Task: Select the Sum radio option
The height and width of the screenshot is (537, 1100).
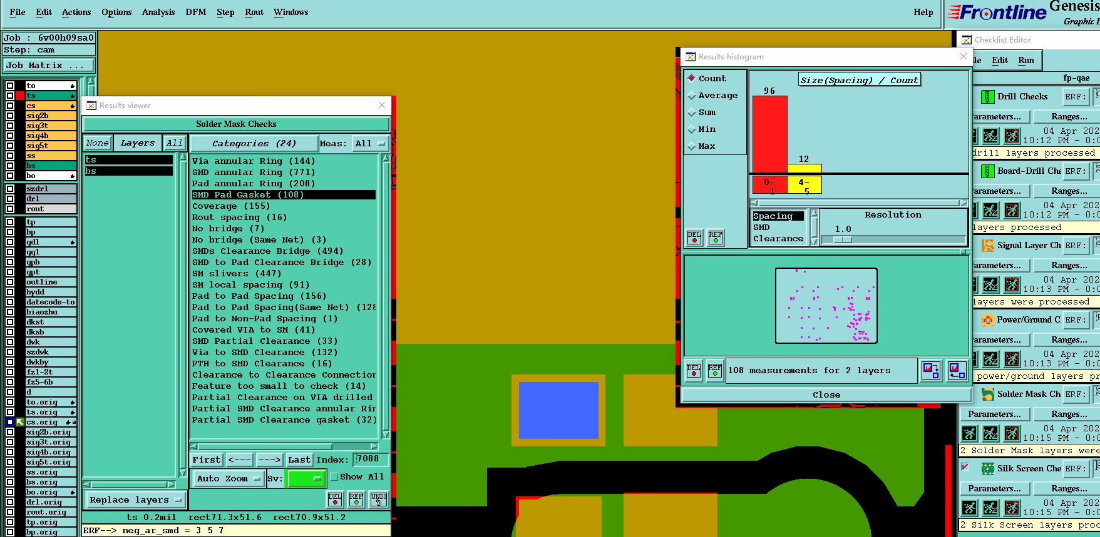Action: click(x=692, y=112)
